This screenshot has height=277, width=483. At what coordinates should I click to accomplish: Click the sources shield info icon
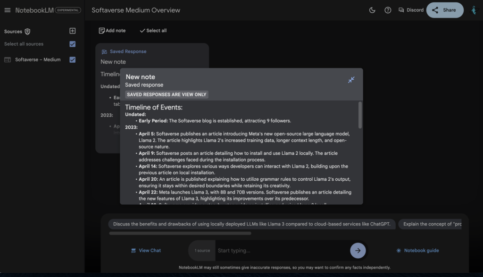[27, 32]
